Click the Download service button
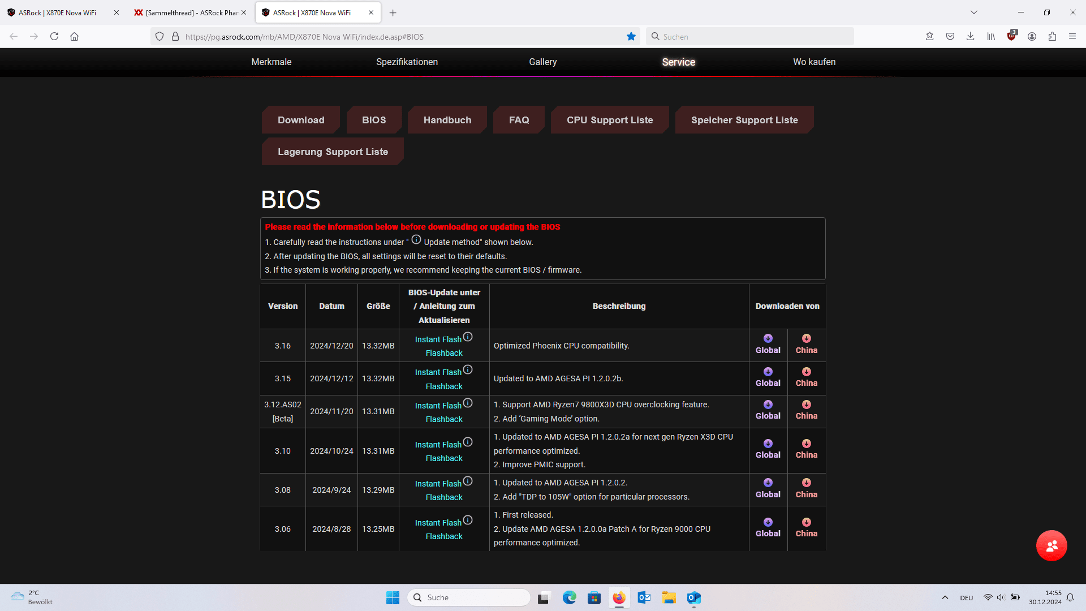 pyautogui.click(x=301, y=120)
